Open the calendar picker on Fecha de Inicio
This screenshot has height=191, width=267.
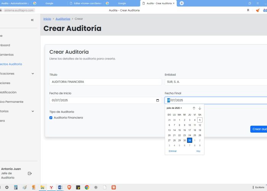158,100
